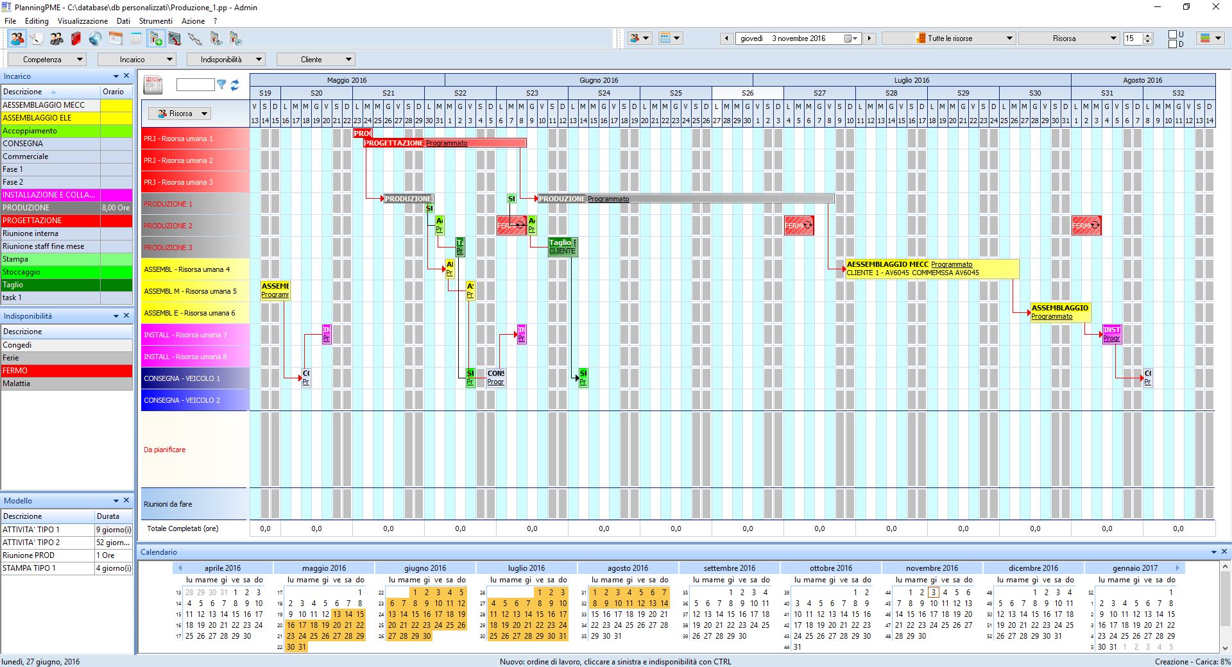Click the NEWS newspaper icon
This screenshot has height=667, width=1232.
[x=153, y=84]
